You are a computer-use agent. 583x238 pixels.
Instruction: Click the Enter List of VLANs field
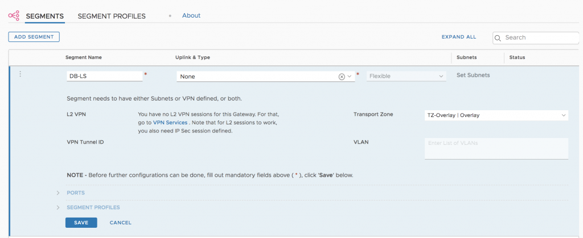point(496,149)
